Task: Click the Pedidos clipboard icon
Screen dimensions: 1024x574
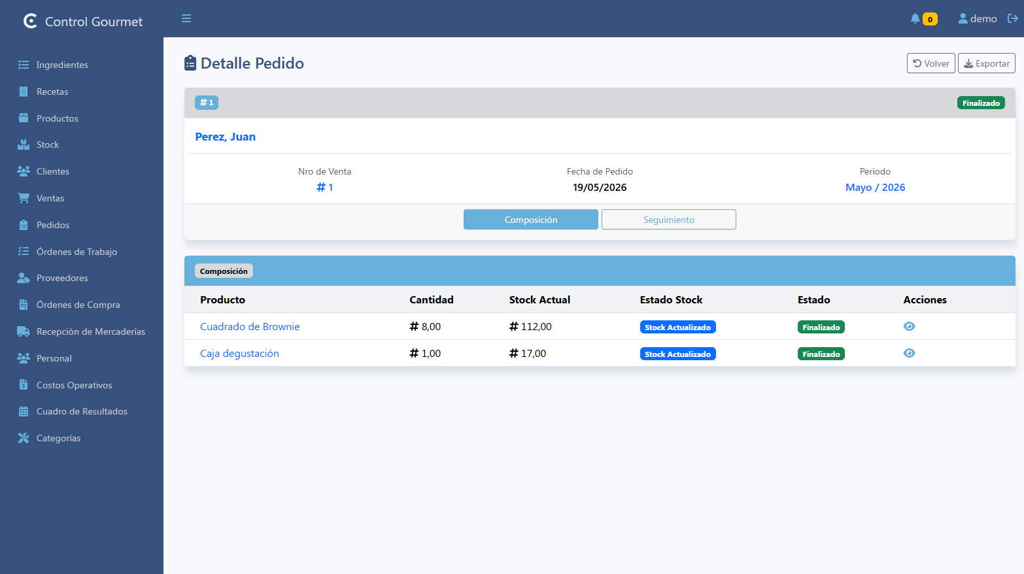Action: (x=24, y=225)
